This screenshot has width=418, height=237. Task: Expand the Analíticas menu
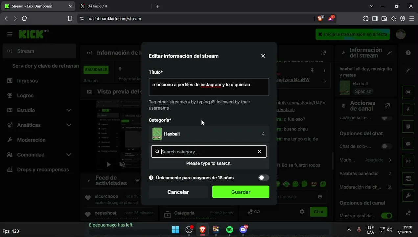click(x=39, y=125)
